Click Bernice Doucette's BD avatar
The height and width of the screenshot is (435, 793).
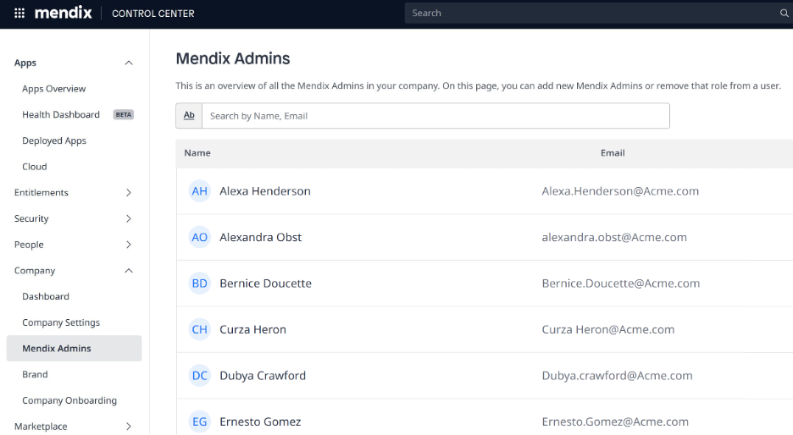[199, 284]
